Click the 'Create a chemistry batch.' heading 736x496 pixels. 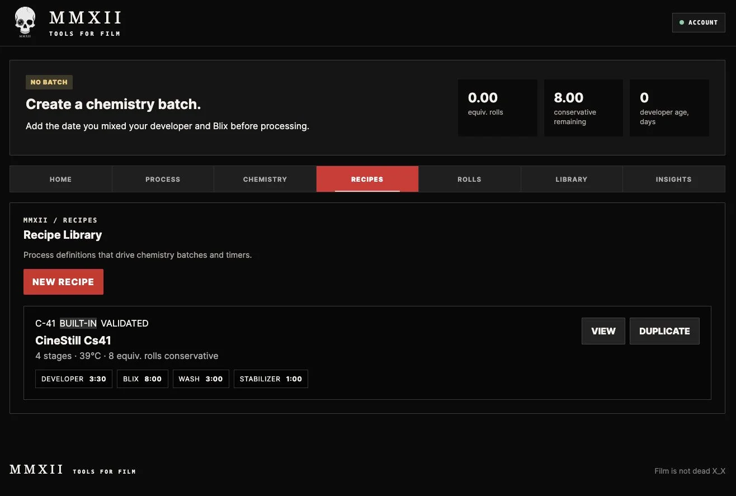(x=114, y=104)
